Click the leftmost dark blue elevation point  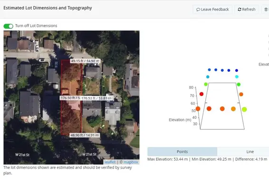point(209,70)
